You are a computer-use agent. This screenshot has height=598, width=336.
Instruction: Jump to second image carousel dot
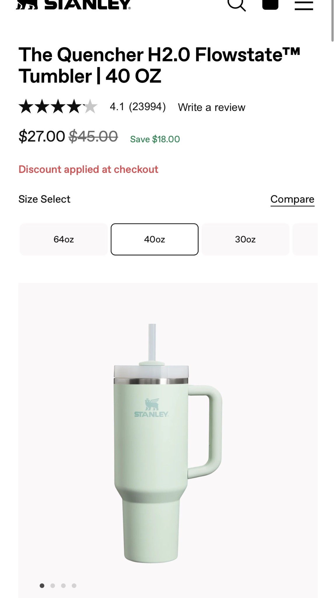coord(53,585)
